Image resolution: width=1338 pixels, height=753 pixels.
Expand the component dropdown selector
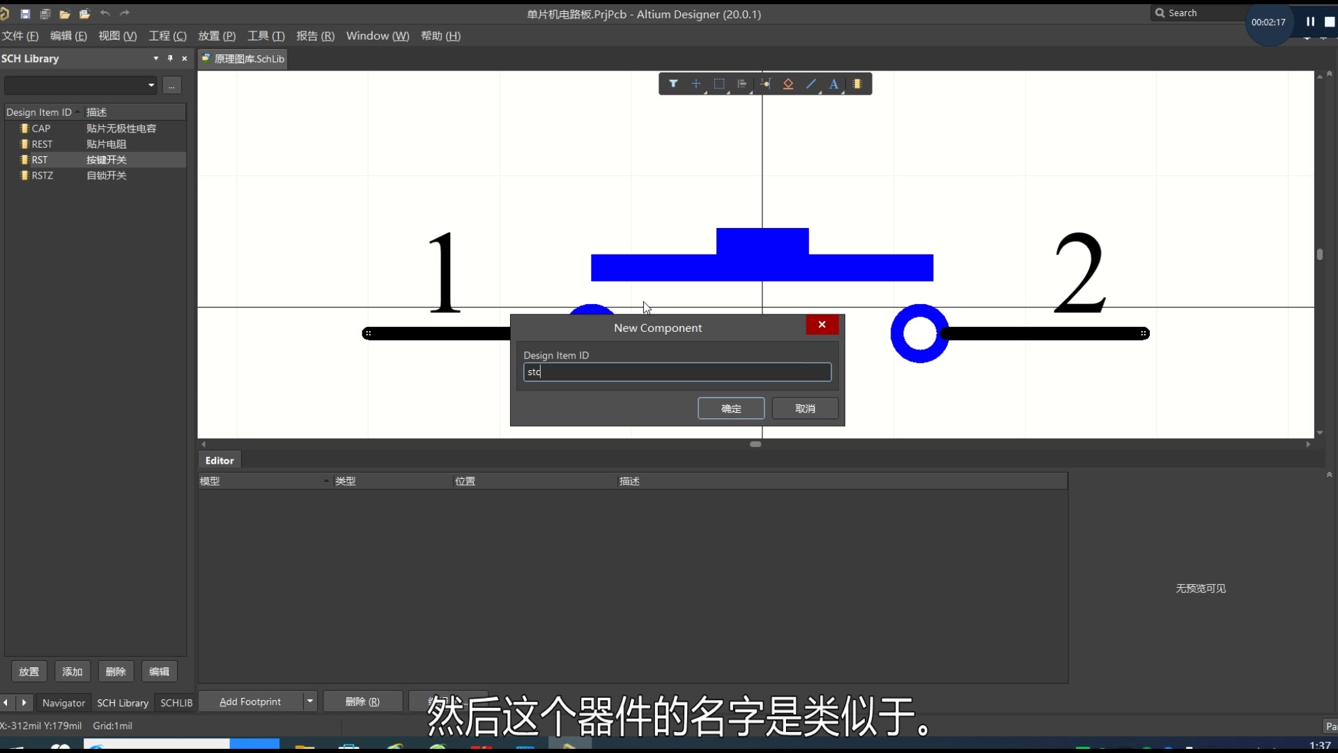(x=151, y=84)
